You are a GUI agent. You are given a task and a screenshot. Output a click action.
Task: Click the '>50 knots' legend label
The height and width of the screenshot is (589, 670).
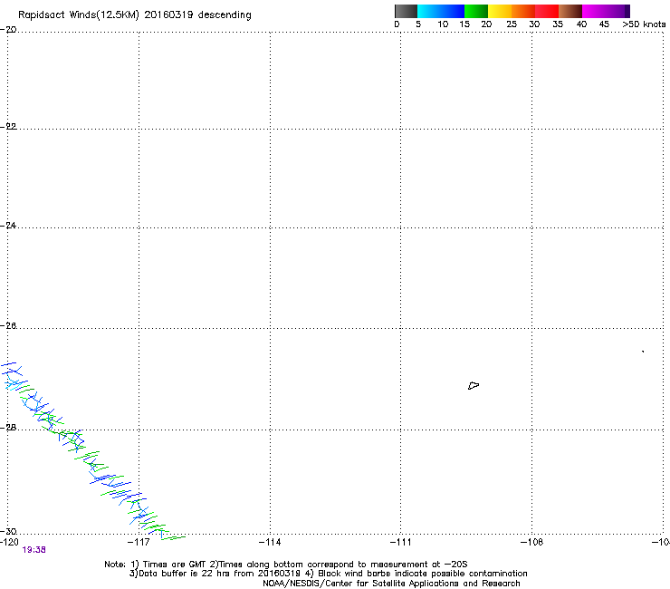644,24
